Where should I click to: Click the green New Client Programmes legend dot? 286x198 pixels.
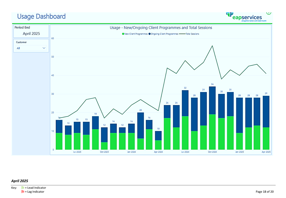coord(123,34)
